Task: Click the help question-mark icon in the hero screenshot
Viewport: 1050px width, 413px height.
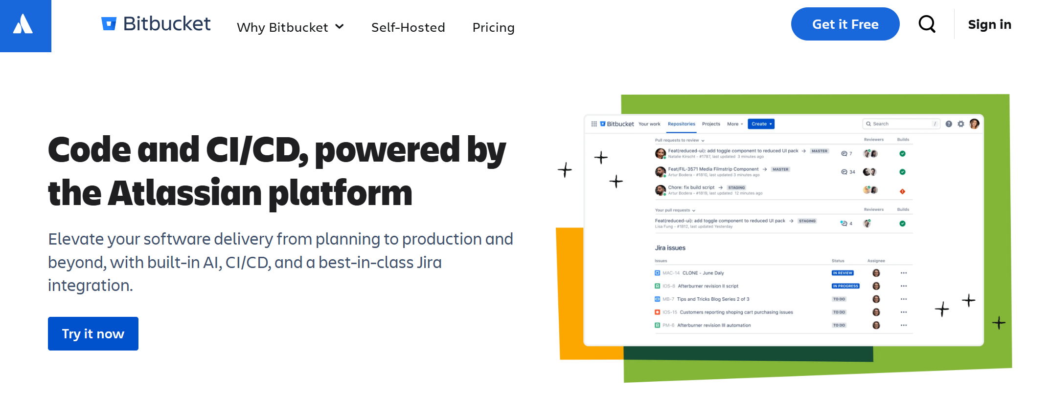Action: 949,124
